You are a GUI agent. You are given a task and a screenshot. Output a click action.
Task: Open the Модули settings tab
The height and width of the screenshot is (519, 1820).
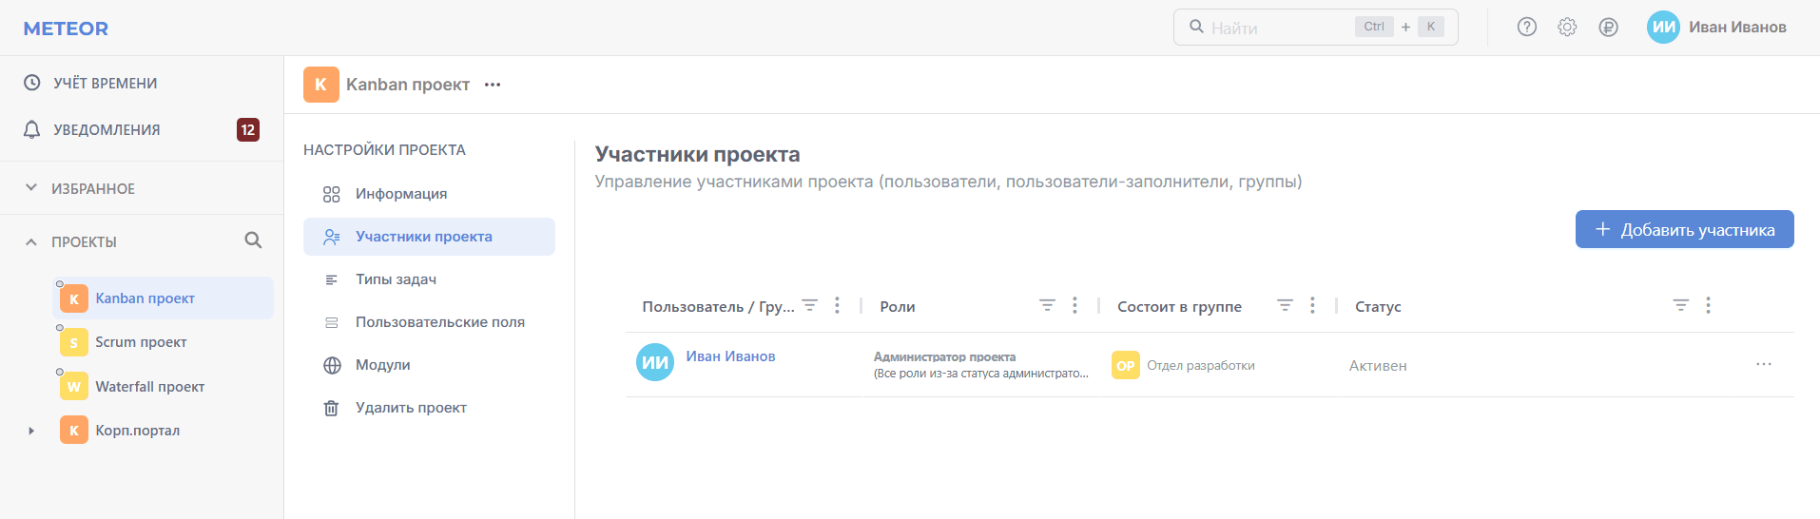click(429, 365)
